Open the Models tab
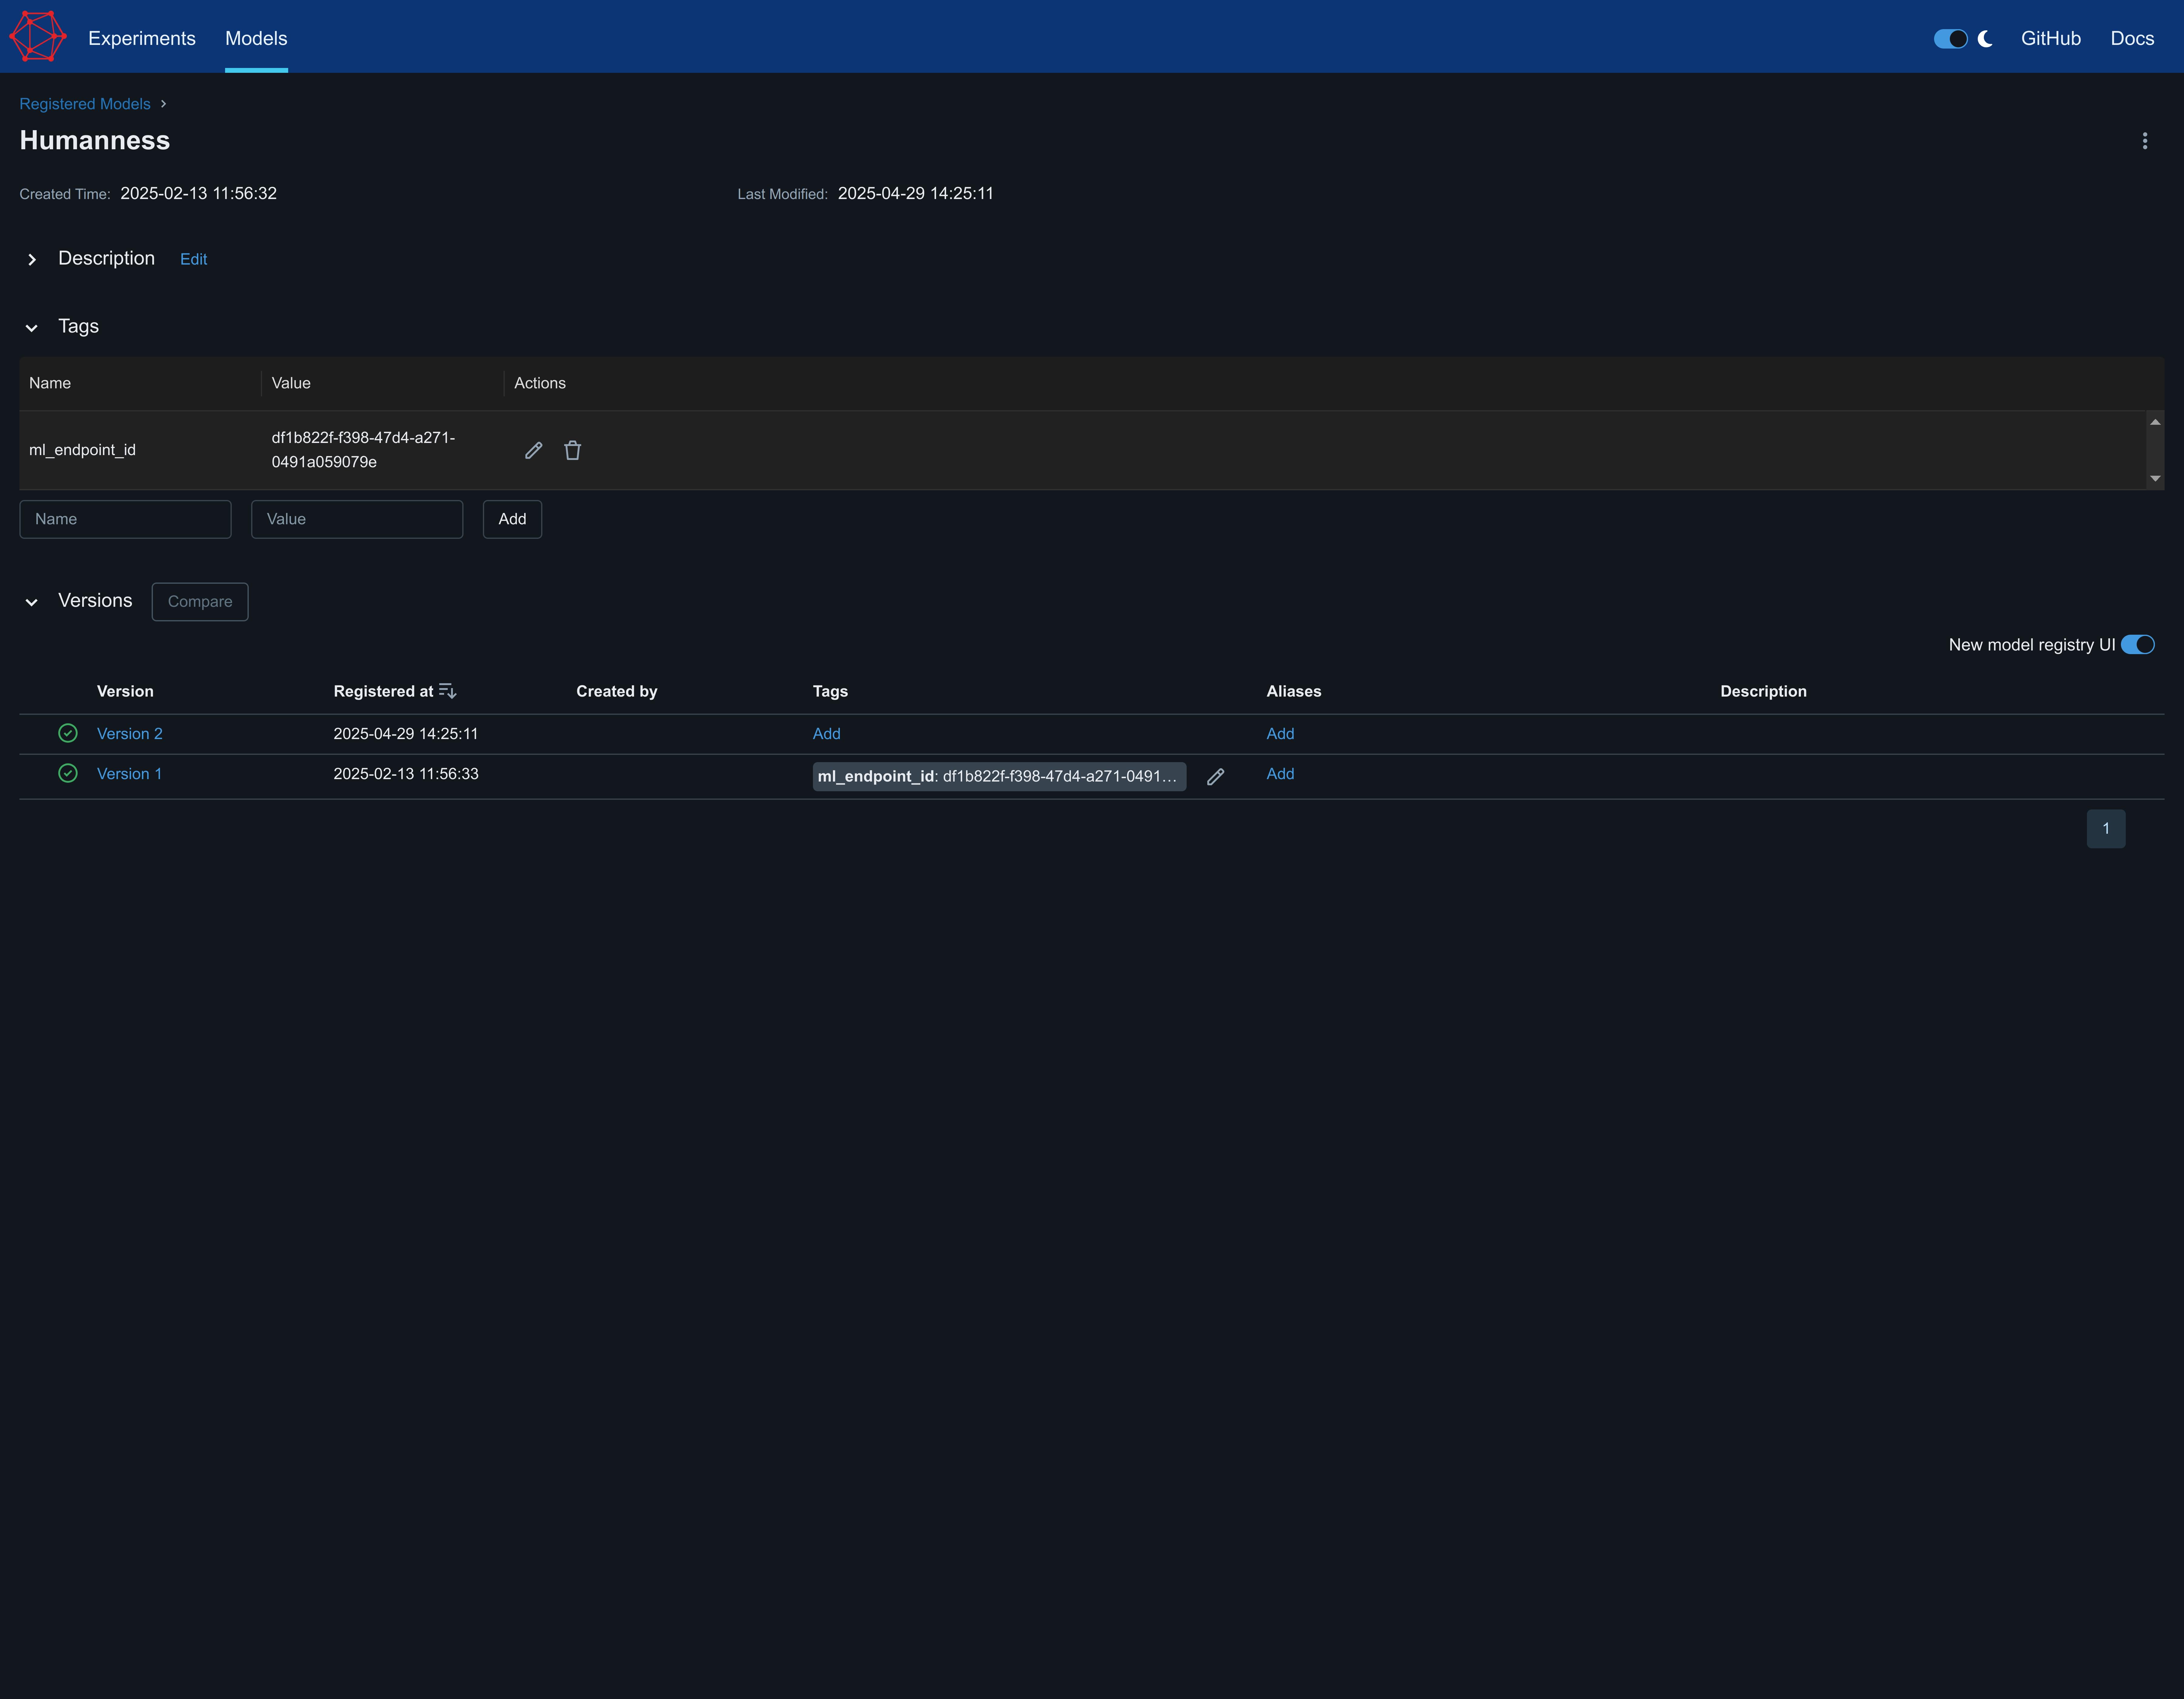Viewport: 2184px width, 1699px height. (256, 38)
